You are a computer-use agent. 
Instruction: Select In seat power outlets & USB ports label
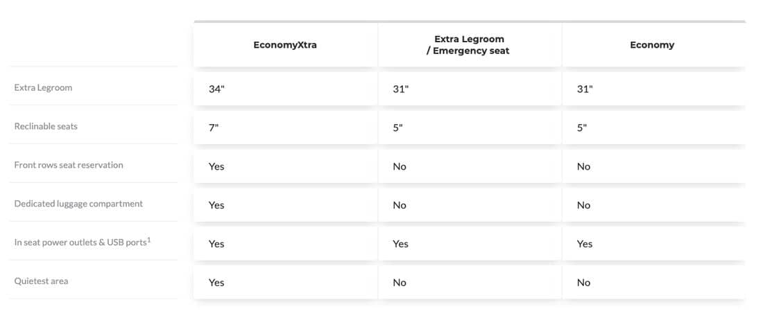tap(80, 242)
